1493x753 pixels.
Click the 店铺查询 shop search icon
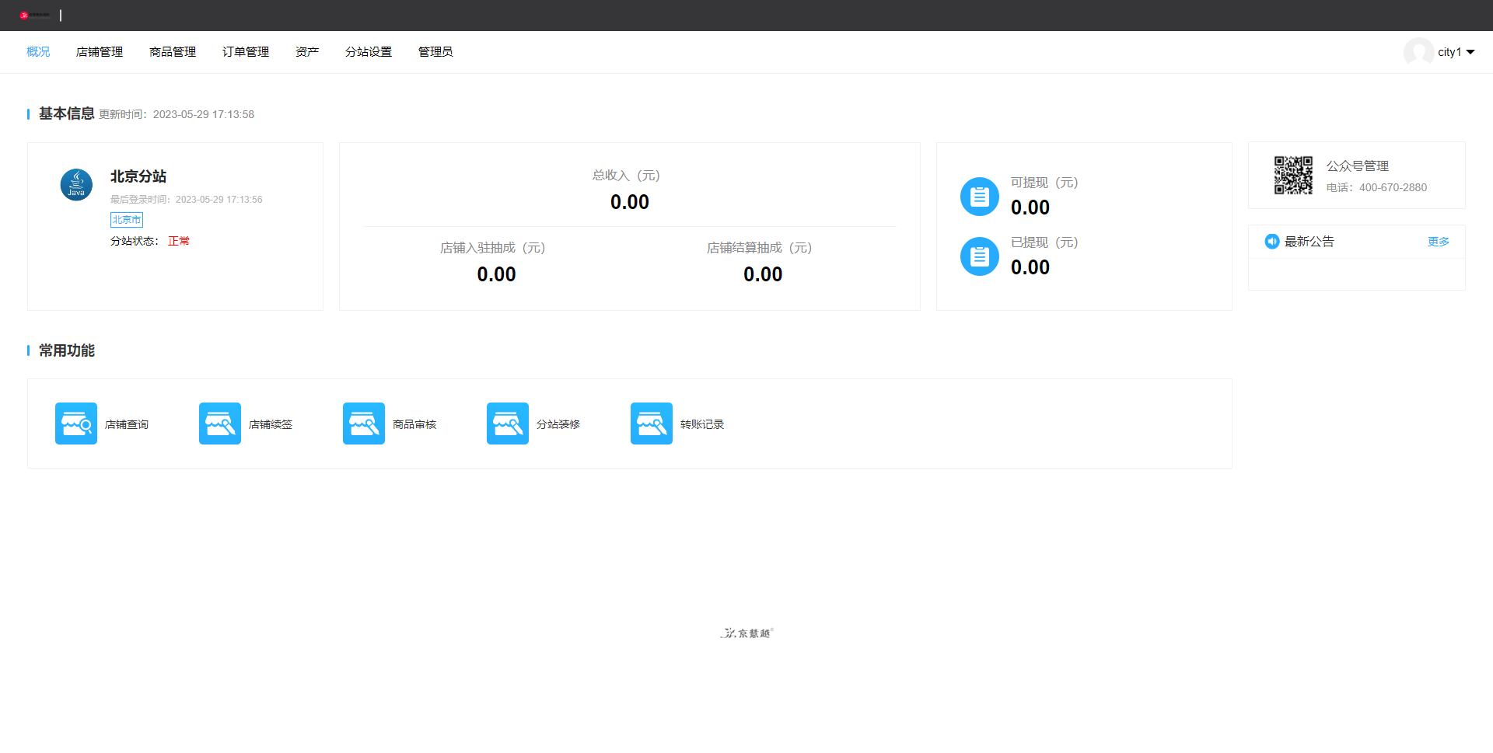(x=76, y=424)
